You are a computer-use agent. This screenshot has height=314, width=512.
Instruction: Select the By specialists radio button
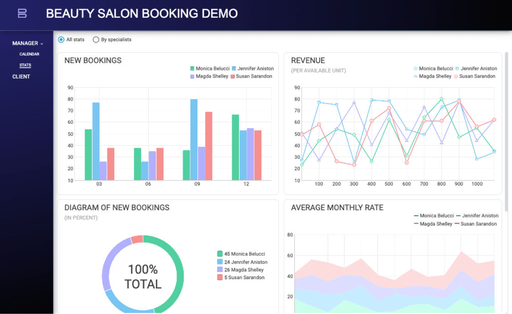point(96,40)
